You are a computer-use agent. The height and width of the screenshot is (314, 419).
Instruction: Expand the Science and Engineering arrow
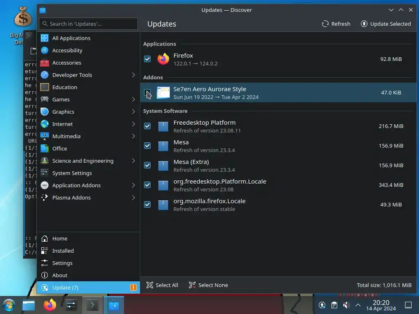[133, 161]
